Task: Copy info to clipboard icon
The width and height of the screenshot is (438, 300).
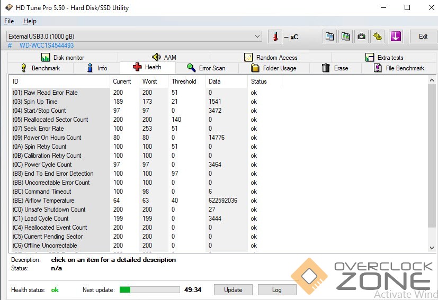Action: (329, 37)
